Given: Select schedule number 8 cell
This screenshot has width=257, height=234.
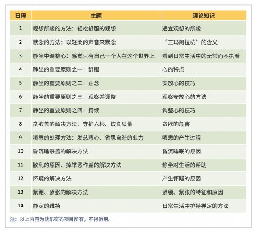Looking at the screenshot, I should [x=21, y=124].
